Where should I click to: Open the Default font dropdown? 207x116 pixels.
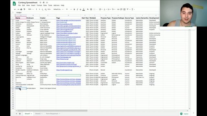click(x=58, y=9)
